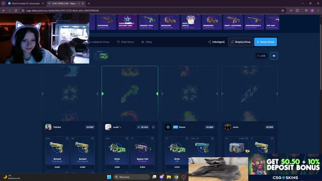This screenshot has width=322, height=181.
Task: Click the LIVE status indicator
Action: pos(261,56)
